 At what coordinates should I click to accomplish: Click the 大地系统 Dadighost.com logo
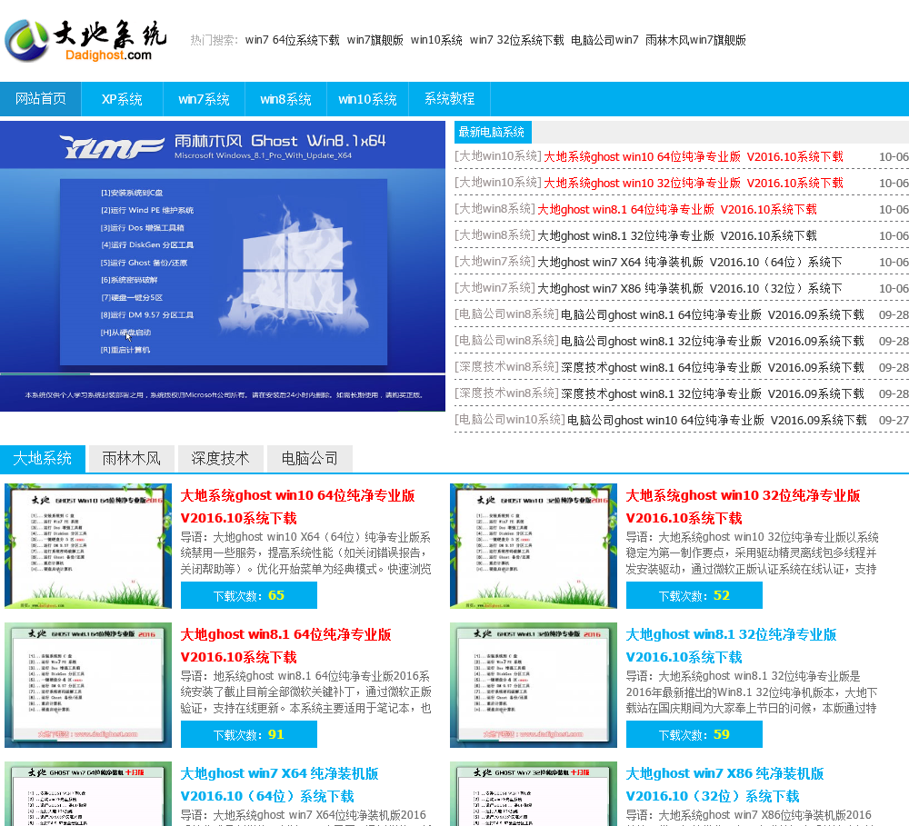pos(85,41)
